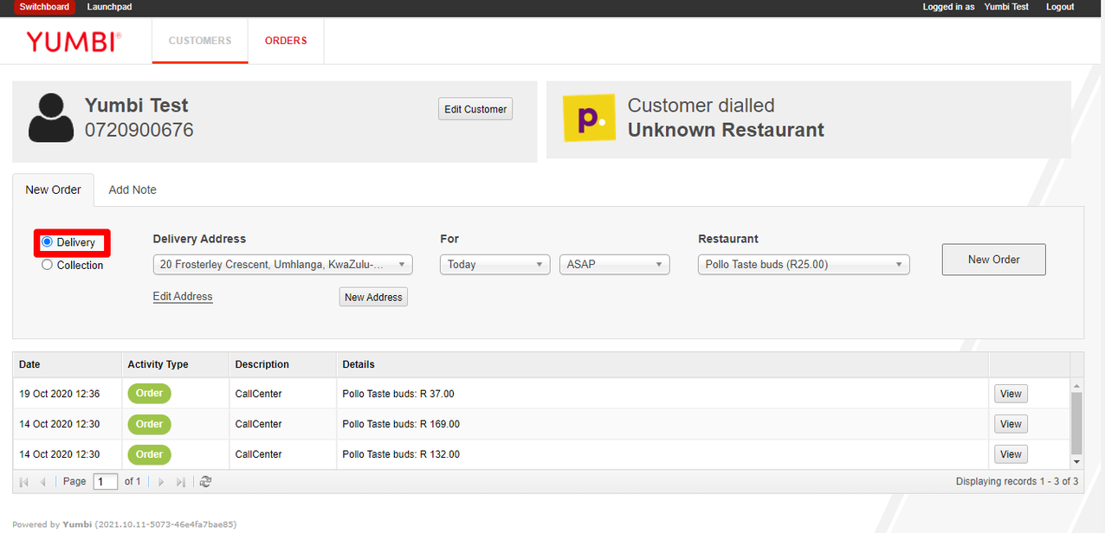The width and height of the screenshot is (1105, 533).
Task: Sort by the Date column header
Action: click(68, 364)
